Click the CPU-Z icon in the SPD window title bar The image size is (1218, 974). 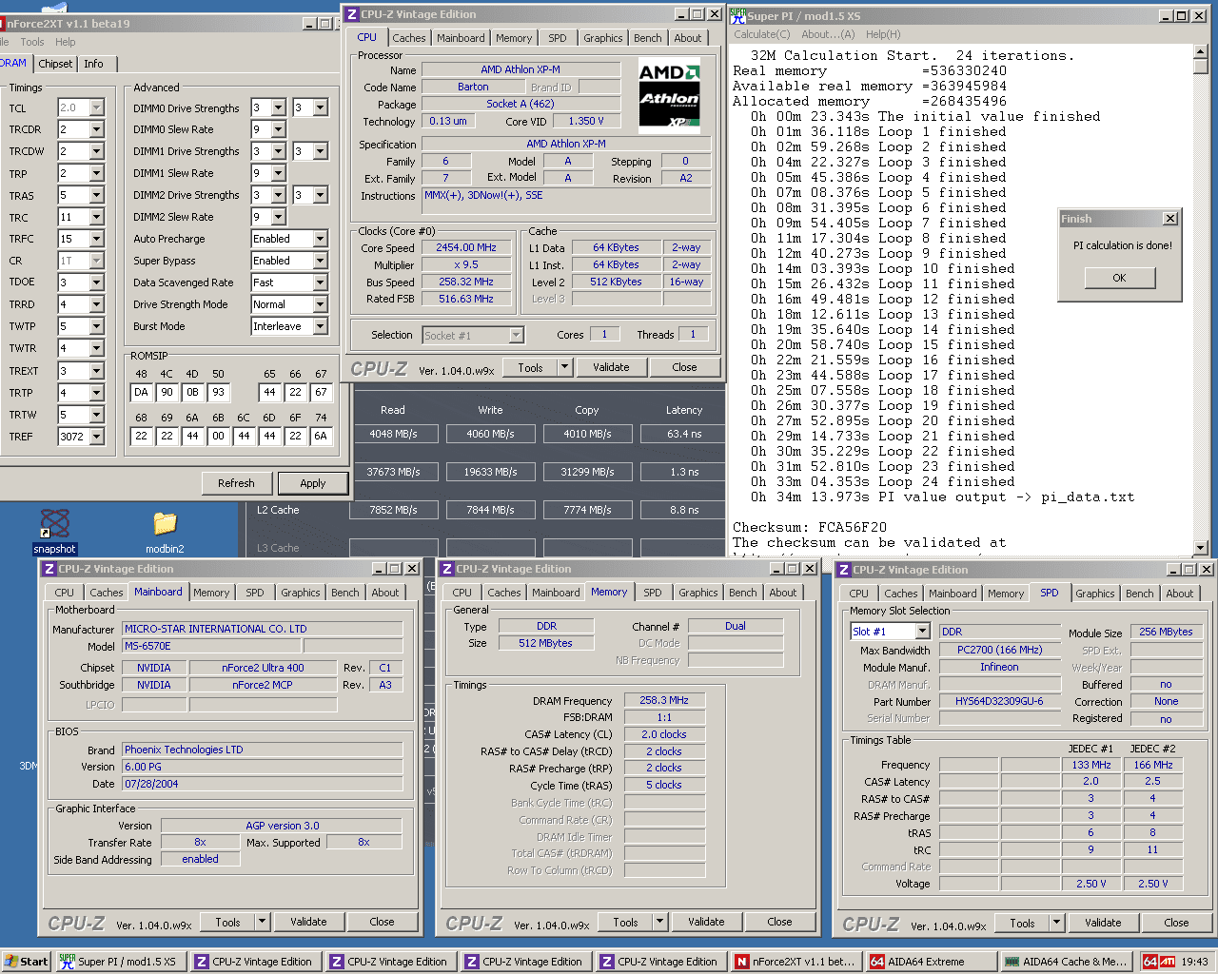tap(844, 570)
